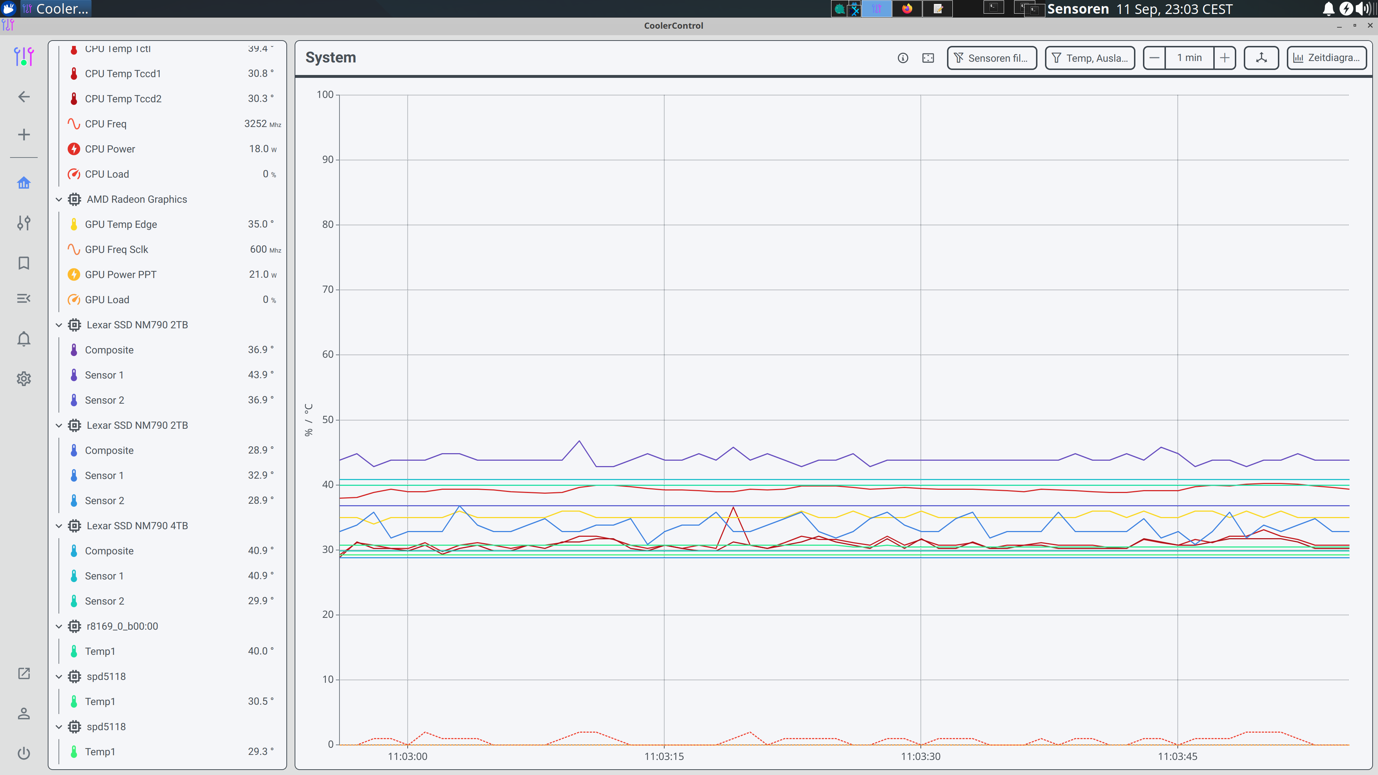
Task: Click the back arrow in the sidebar
Action: (x=24, y=96)
